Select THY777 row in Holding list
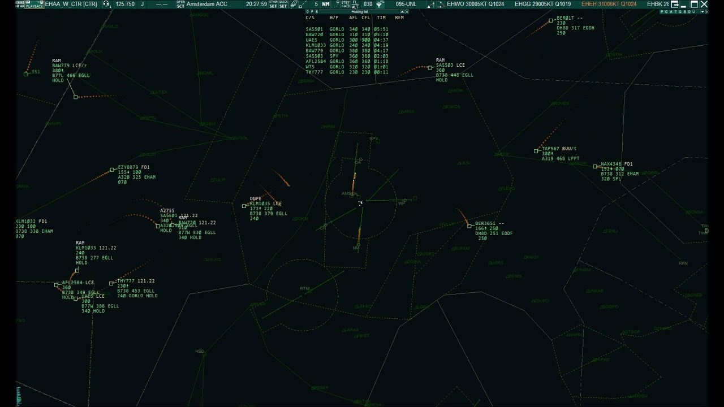 (x=347, y=72)
